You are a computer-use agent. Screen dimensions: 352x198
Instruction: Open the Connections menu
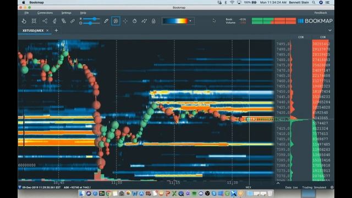point(45,13)
